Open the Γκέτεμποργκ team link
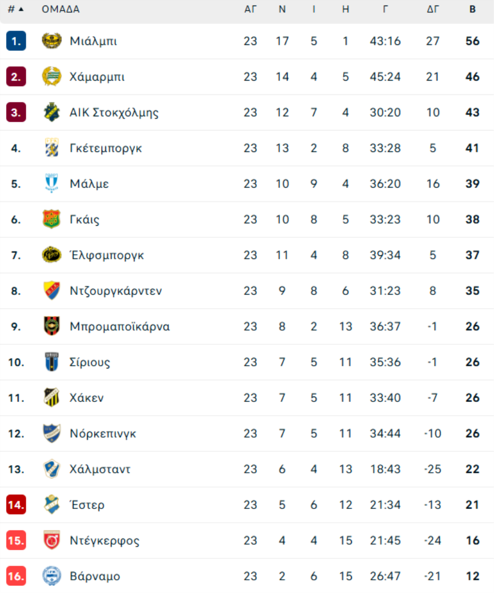Viewport: 494px width, 593px height. pos(106,148)
